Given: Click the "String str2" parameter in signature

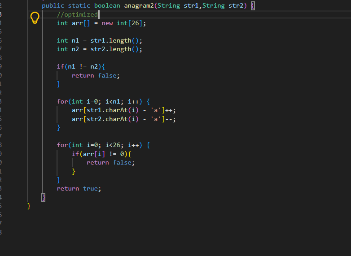Looking at the screenshot, I should pos(223,5).
